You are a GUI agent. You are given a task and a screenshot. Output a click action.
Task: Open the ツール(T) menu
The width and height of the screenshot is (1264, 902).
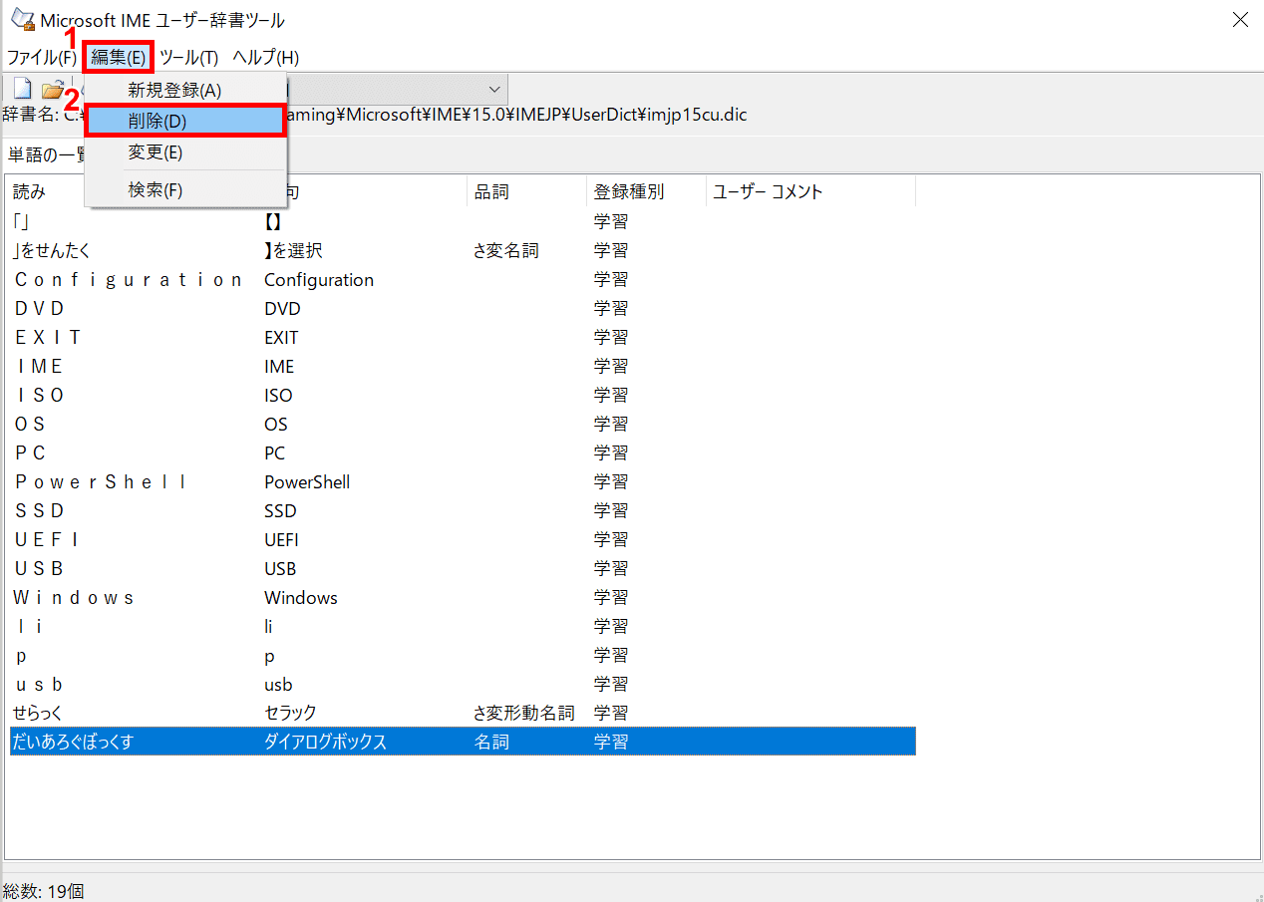(x=189, y=58)
